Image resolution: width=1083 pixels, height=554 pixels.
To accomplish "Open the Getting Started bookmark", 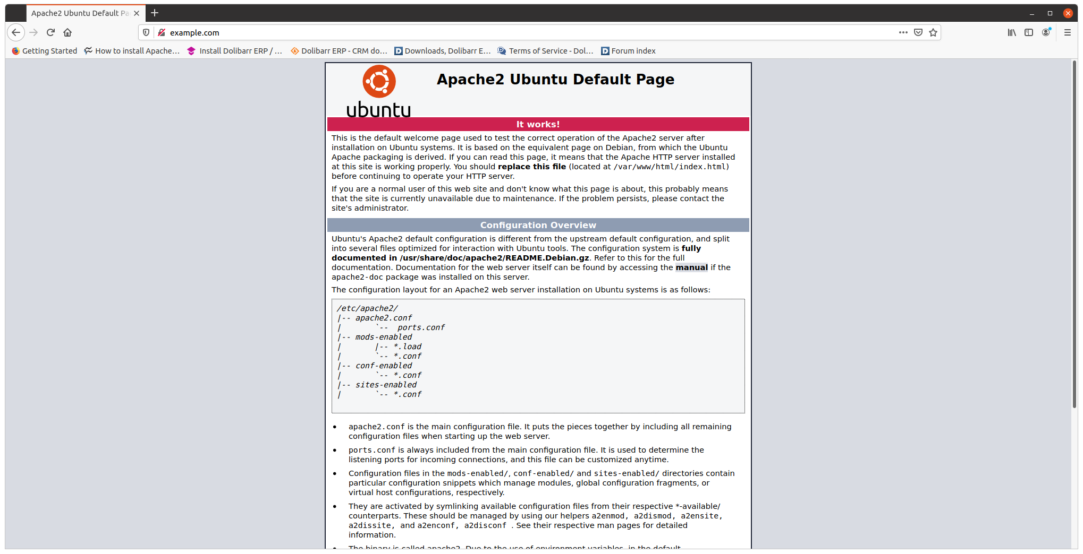I will (45, 51).
